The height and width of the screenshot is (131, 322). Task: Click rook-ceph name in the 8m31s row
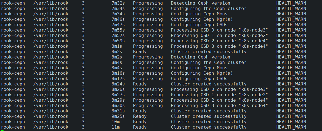click(13, 111)
